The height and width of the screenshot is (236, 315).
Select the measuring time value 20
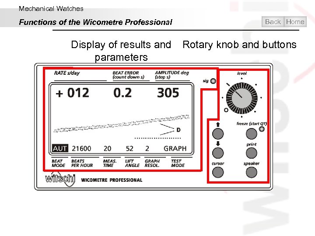coord(107,149)
